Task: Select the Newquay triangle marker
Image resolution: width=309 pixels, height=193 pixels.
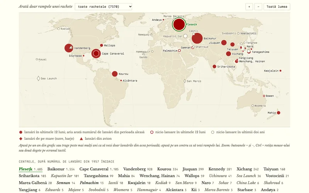Action: [x=151, y=34]
